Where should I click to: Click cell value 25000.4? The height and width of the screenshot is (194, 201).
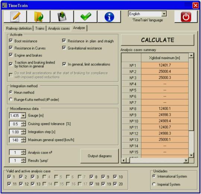[165, 71]
